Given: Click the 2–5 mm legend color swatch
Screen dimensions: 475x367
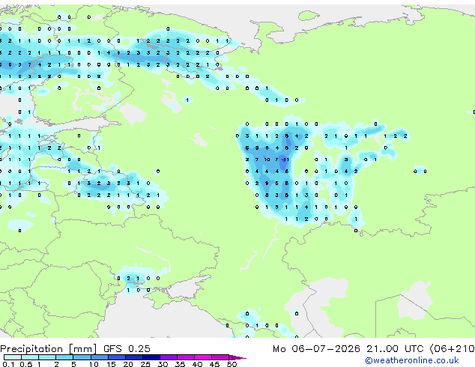Looking at the screenshot, I should point(64,357).
